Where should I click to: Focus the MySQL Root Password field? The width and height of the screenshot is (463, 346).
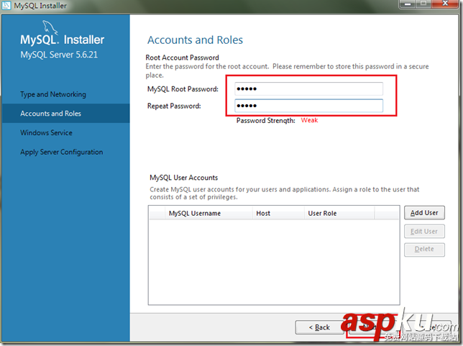(308, 88)
